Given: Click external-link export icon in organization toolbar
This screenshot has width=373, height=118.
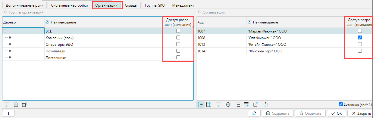Looking at the screenshot, I should pyautogui.click(x=256, y=104).
